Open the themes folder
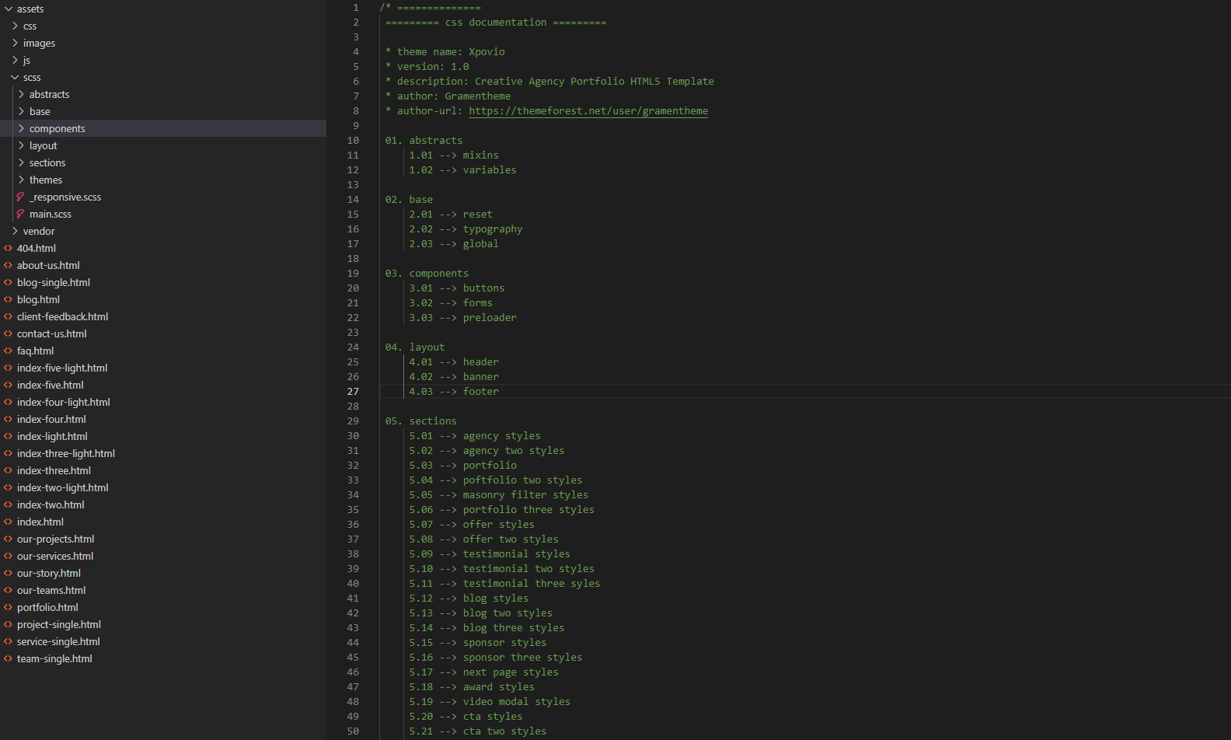 click(45, 180)
